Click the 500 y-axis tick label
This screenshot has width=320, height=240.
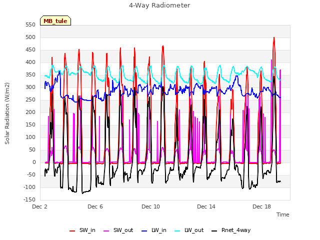[x=30, y=37]
